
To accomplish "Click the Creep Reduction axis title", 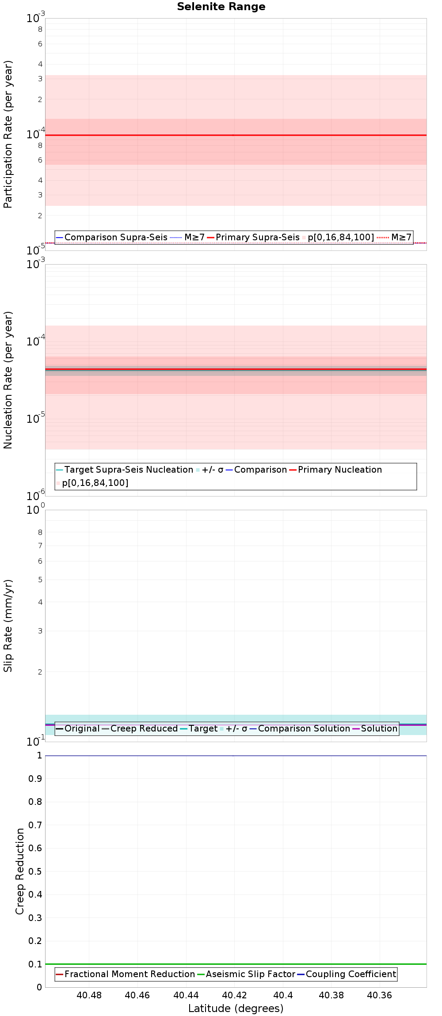I will coord(20,872).
